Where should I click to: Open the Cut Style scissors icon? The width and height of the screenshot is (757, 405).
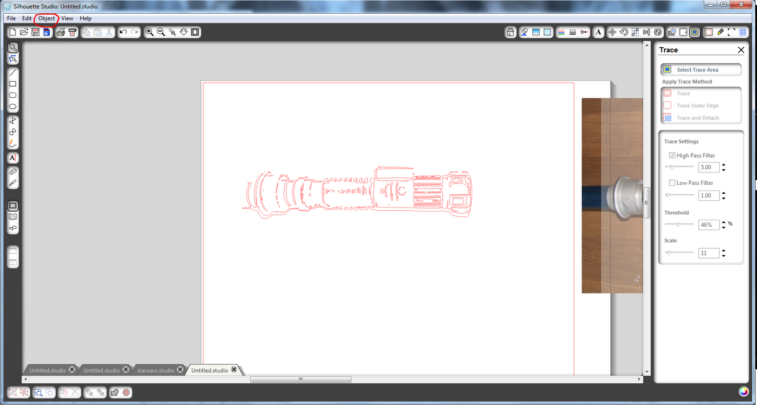point(584,32)
